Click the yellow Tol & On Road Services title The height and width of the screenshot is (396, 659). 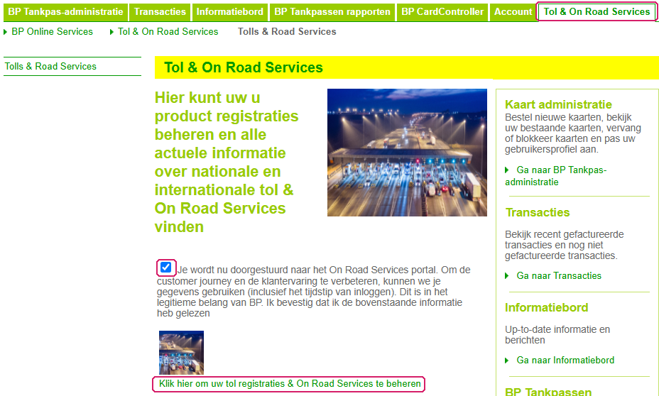click(x=244, y=67)
